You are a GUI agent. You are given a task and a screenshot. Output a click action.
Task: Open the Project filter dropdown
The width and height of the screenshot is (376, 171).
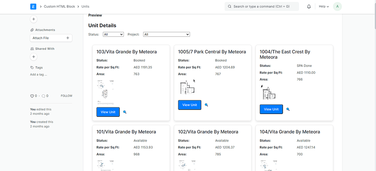coord(166,34)
